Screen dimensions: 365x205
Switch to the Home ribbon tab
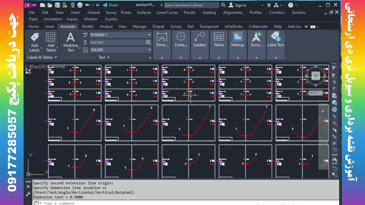click(34, 26)
